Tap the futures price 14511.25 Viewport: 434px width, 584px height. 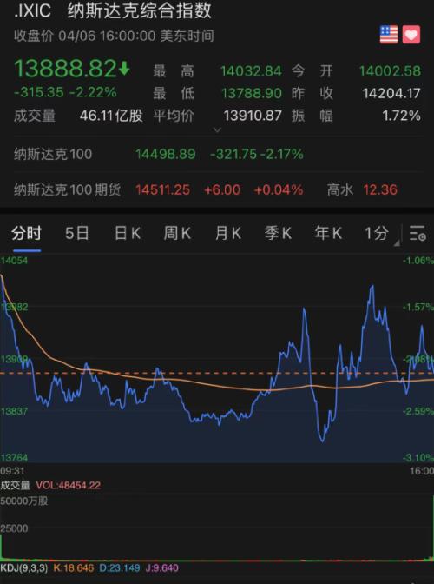162,190
